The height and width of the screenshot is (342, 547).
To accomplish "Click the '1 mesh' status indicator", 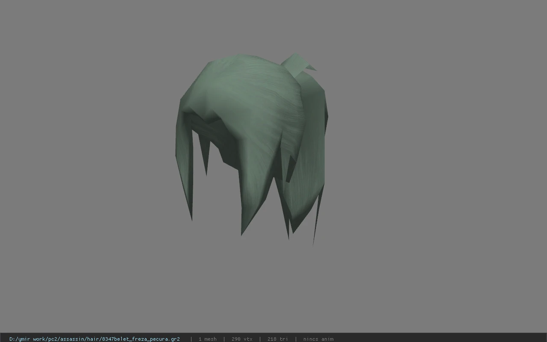I will [207, 339].
